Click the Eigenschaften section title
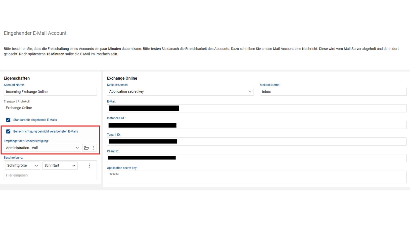 [x=17, y=78]
